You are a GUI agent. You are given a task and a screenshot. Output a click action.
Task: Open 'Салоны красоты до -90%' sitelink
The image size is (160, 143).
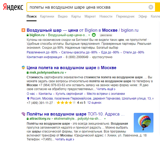[x=79, y=52]
